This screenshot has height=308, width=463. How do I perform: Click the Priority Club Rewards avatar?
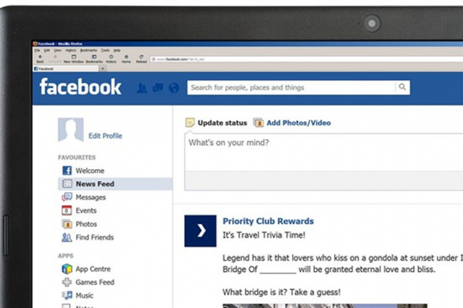pyautogui.click(x=200, y=231)
